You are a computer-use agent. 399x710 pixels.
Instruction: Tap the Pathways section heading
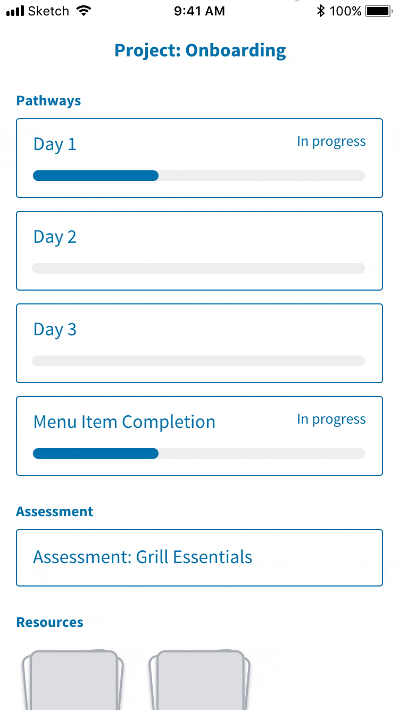[x=48, y=101]
